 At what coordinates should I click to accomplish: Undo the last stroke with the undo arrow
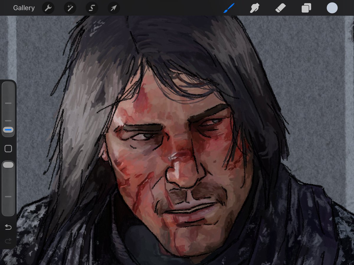click(8, 227)
